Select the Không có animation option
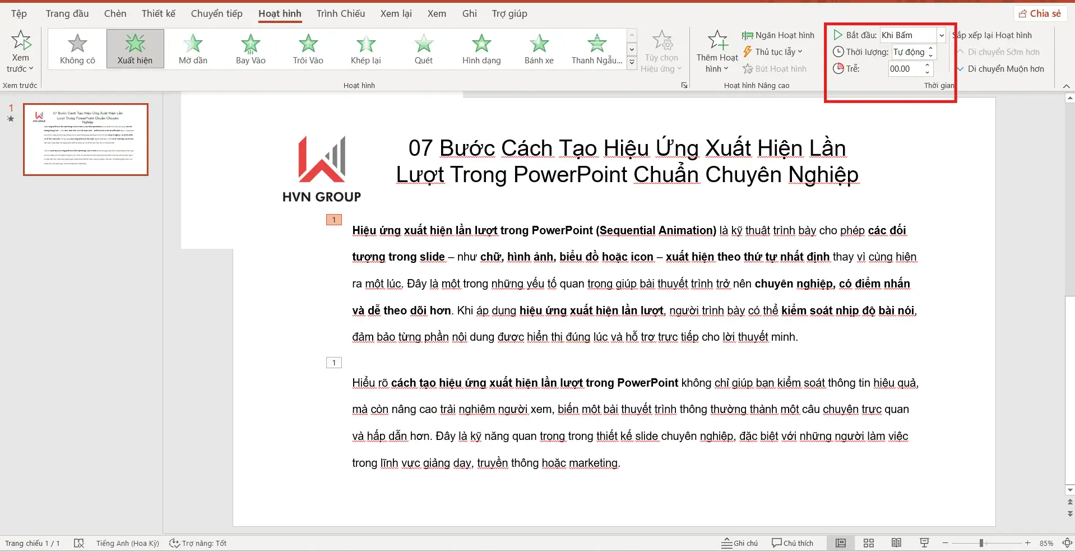This screenshot has width=1075, height=552. (x=77, y=49)
